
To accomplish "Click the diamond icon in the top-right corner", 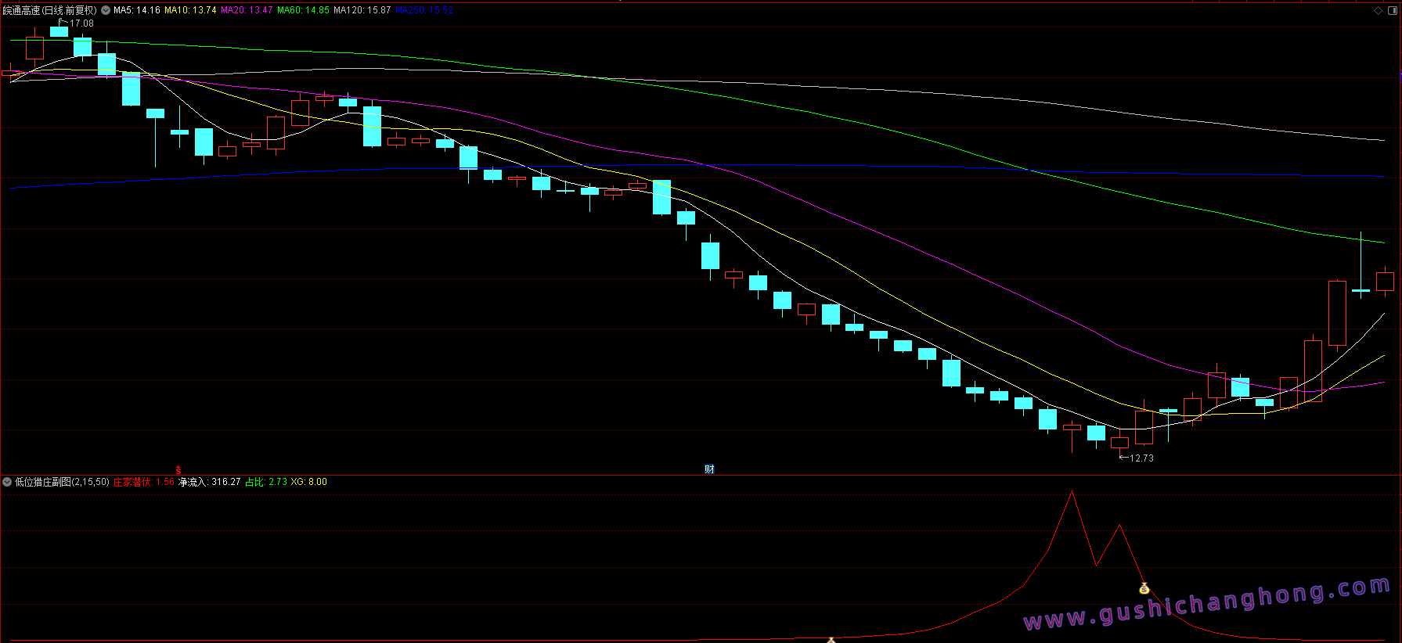I will click(1378, 10).
